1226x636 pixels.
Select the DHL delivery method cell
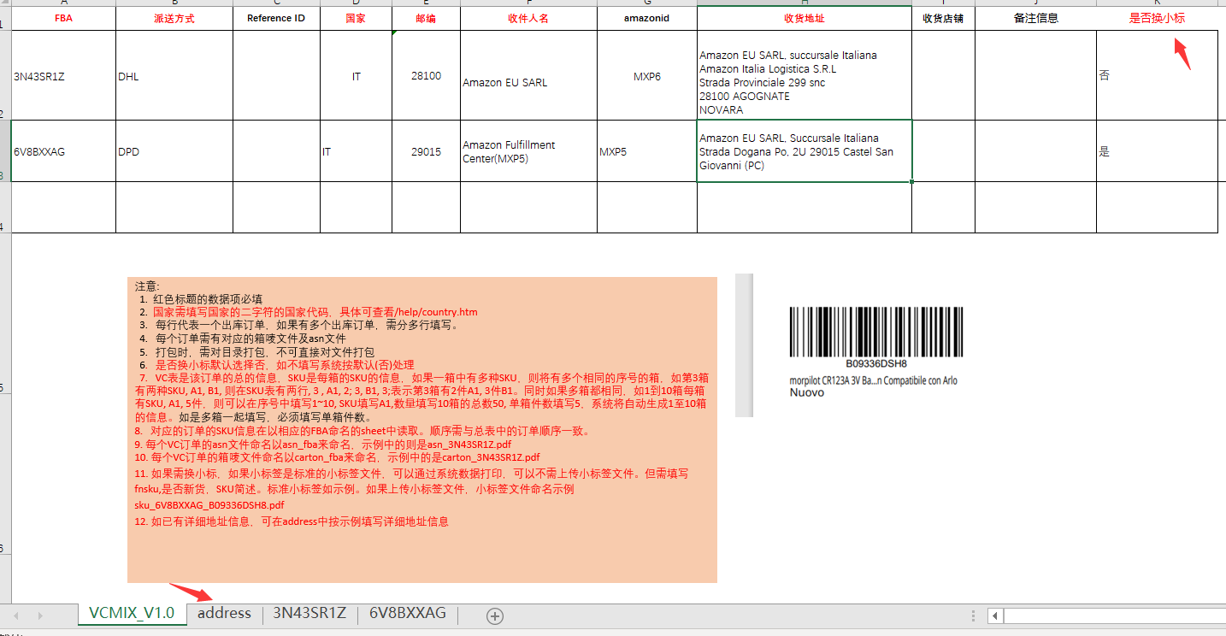(174, 75)
